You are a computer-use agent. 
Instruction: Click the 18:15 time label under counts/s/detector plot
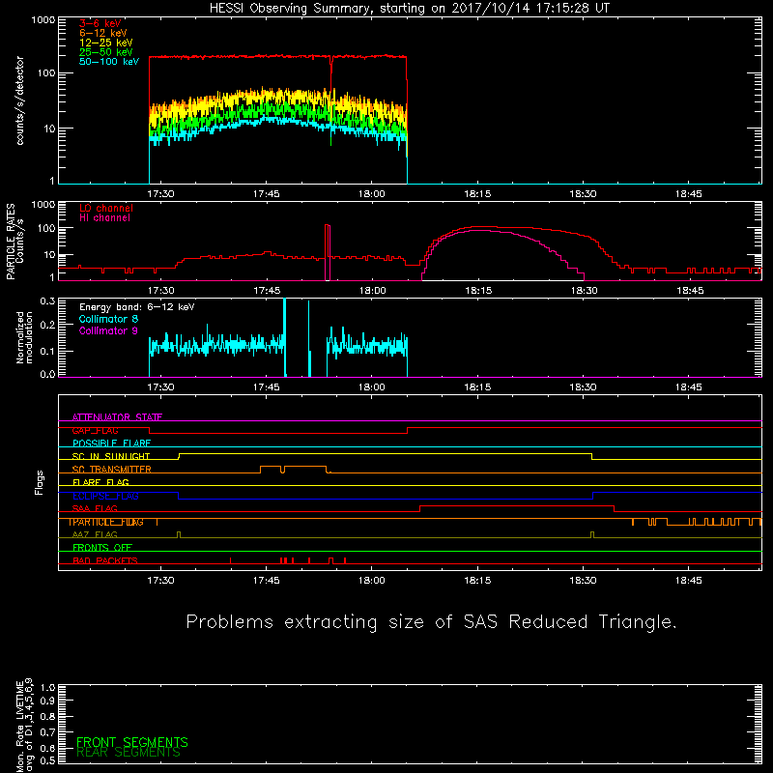pos(477,194)
